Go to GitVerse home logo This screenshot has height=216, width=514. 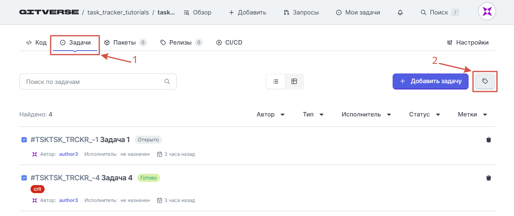pyautogui.click(x=49, y=12)
